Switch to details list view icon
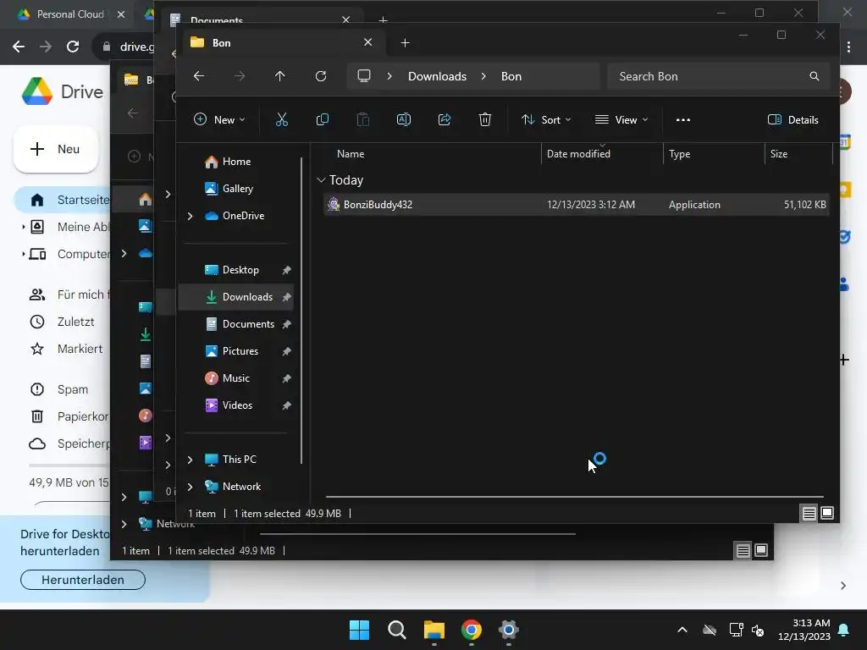The height and width of the screenshot is (650, 867). [809, 514]
